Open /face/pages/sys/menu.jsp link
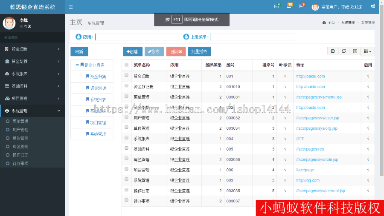The height and width of the screenshot is (216, 384). [x=319, y=97]
